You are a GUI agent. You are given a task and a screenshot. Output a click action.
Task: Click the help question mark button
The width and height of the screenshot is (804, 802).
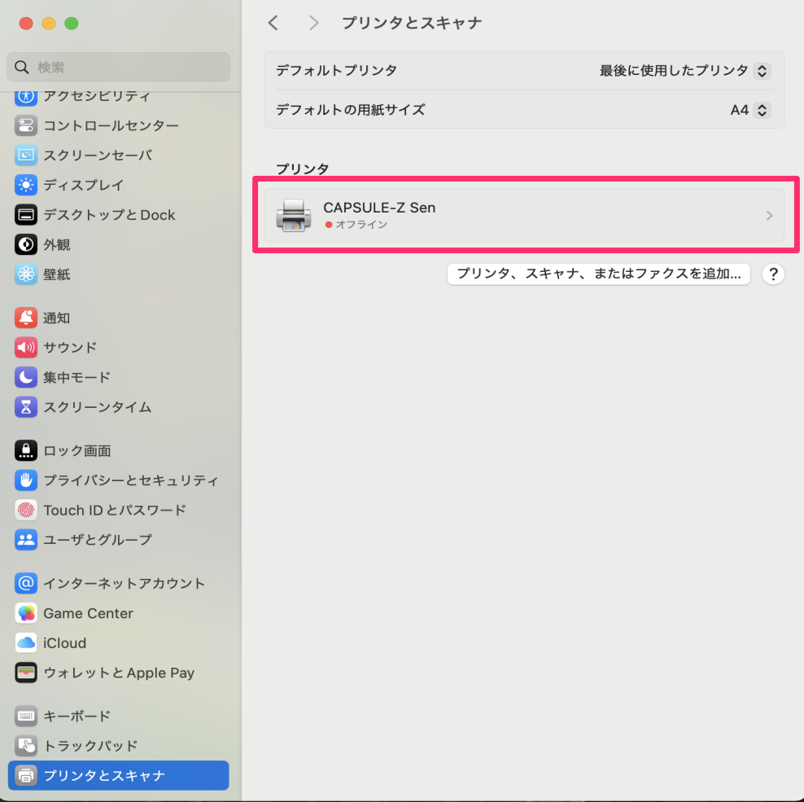click(x=772, y=274)
